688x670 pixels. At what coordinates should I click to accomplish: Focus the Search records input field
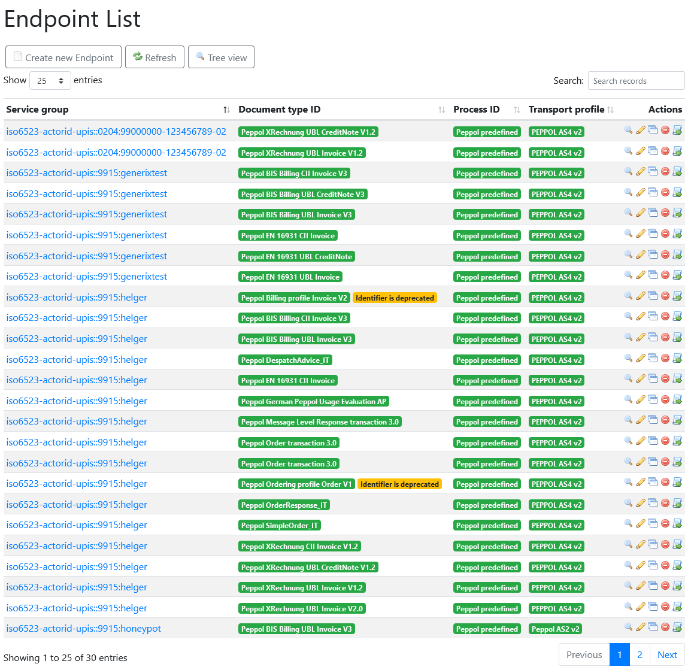pos(637,81)
